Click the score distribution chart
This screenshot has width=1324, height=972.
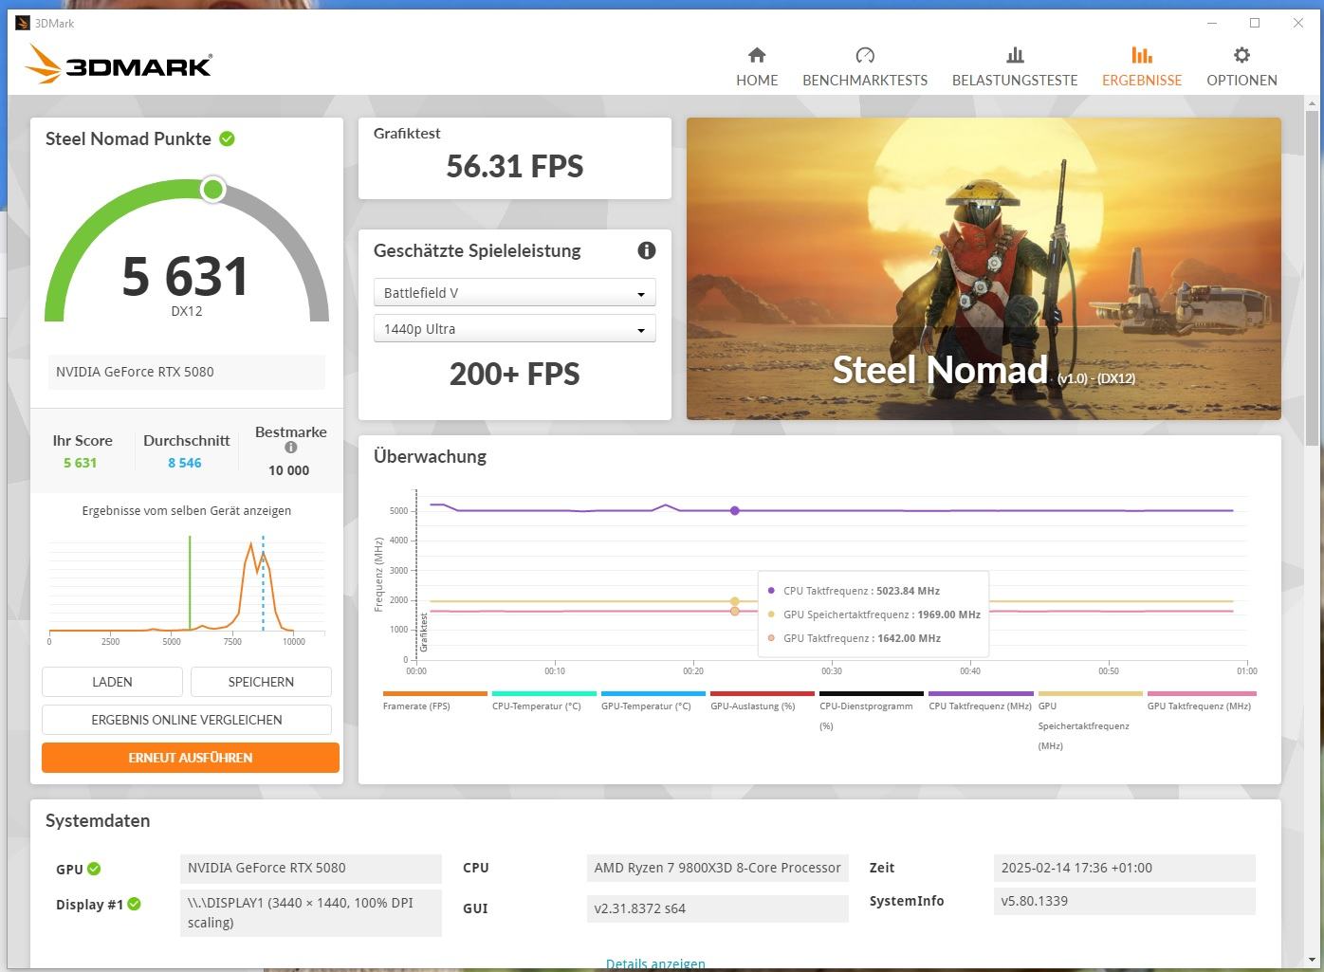pos(187,590)
